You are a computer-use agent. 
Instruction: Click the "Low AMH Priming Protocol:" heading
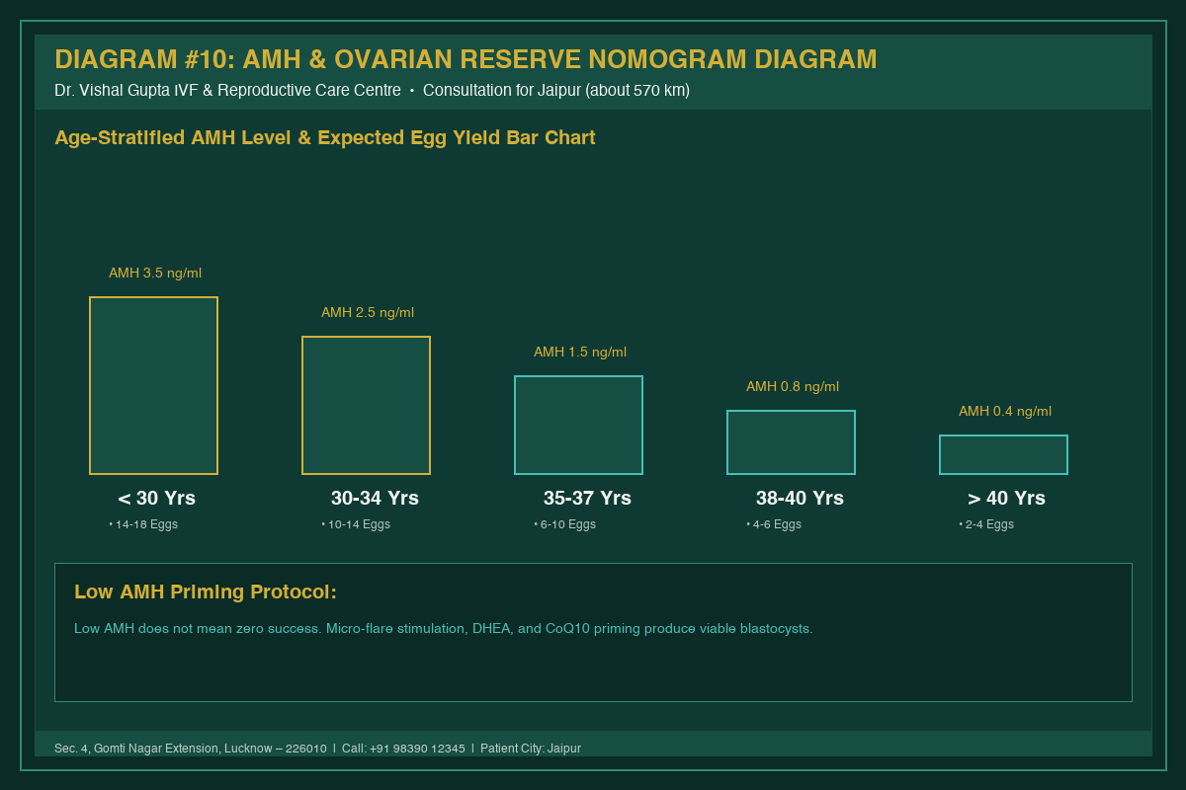(206, 592)
